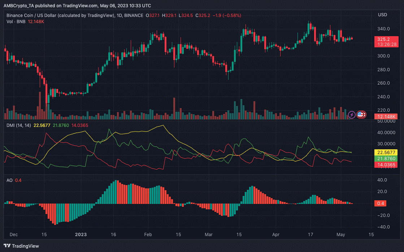Viewport: 404px width, 252px height.
Task: Click the 240.0 price axis label
Action: (383, 97)
